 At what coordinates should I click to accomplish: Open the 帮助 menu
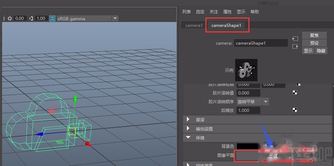[x=255, y=12]
